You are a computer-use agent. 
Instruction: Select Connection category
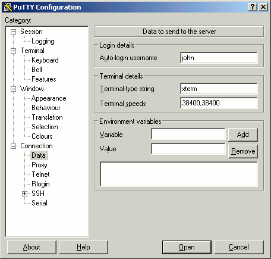(x=36, y=146)
